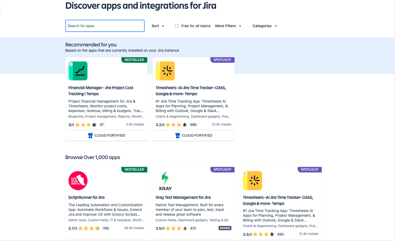The height and width of the screenshot is (241, 395).
Task: Click the 749 reviews count
Action: pyautogui.click(x=106, y=228)
